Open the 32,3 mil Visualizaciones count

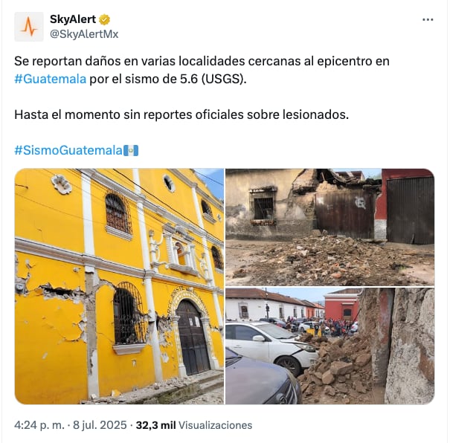click(194, 425)
